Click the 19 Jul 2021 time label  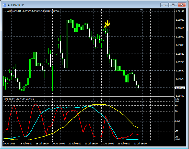(x=9, y=144)
